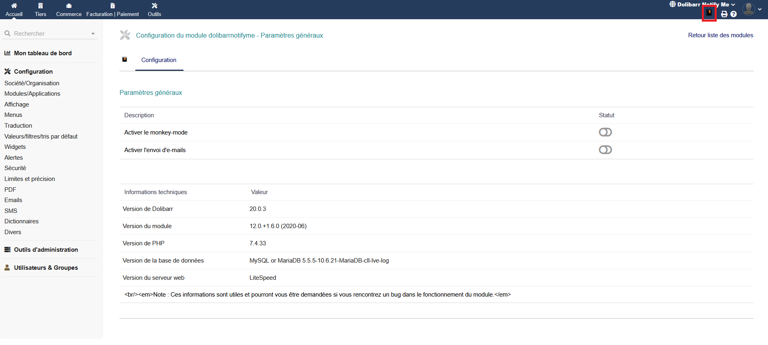
Task: Open Outils d'administration in the sidebar
Action: [x=46, y=250]
